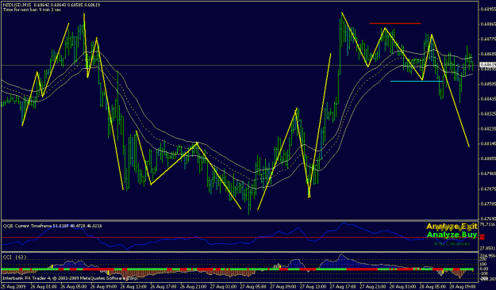Image resolution: width=496 pixels, height=290 pixels.
Task: Click the 0.67875 price axis label
Action: tap(488, 189)
